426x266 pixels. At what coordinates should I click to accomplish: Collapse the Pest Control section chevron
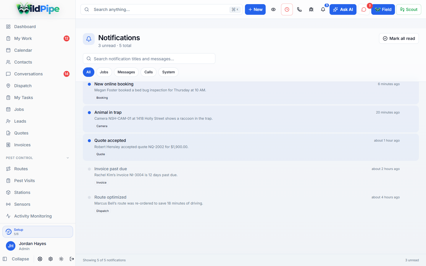tap(68, 158)
